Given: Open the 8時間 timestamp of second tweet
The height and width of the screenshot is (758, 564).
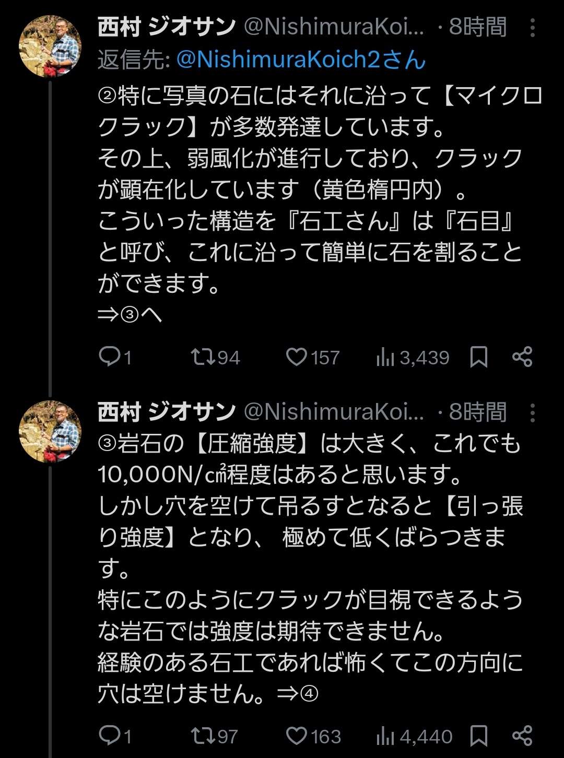Looking at the screenshot, I should [x=477, y=412].
